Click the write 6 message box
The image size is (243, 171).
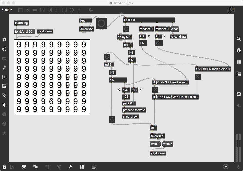(x=168, y=144)
